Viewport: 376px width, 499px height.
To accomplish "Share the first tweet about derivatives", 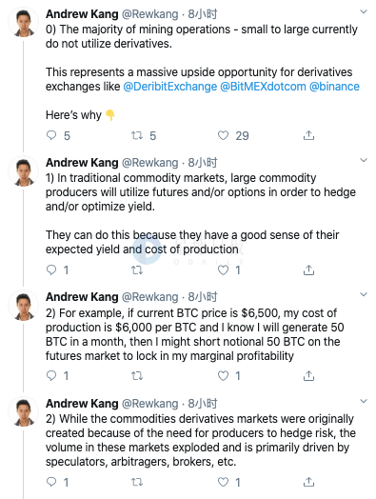I will (x=308, y=135).
